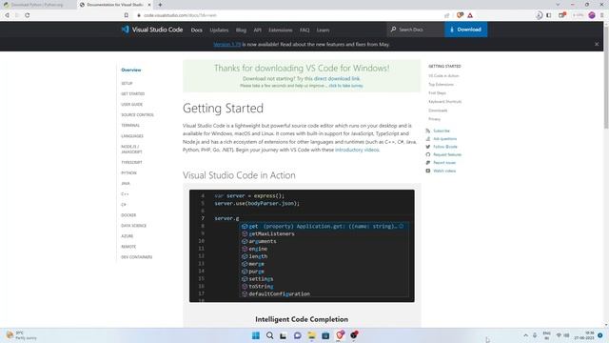Viewport: 609px width, 343px height.
Task: Click the blue Download button
Action: [x=465, y=30]
